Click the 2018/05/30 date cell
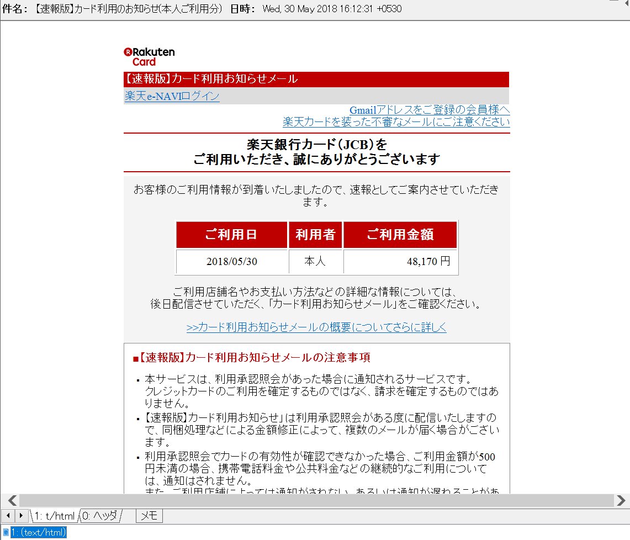 [x=232, y=262]
